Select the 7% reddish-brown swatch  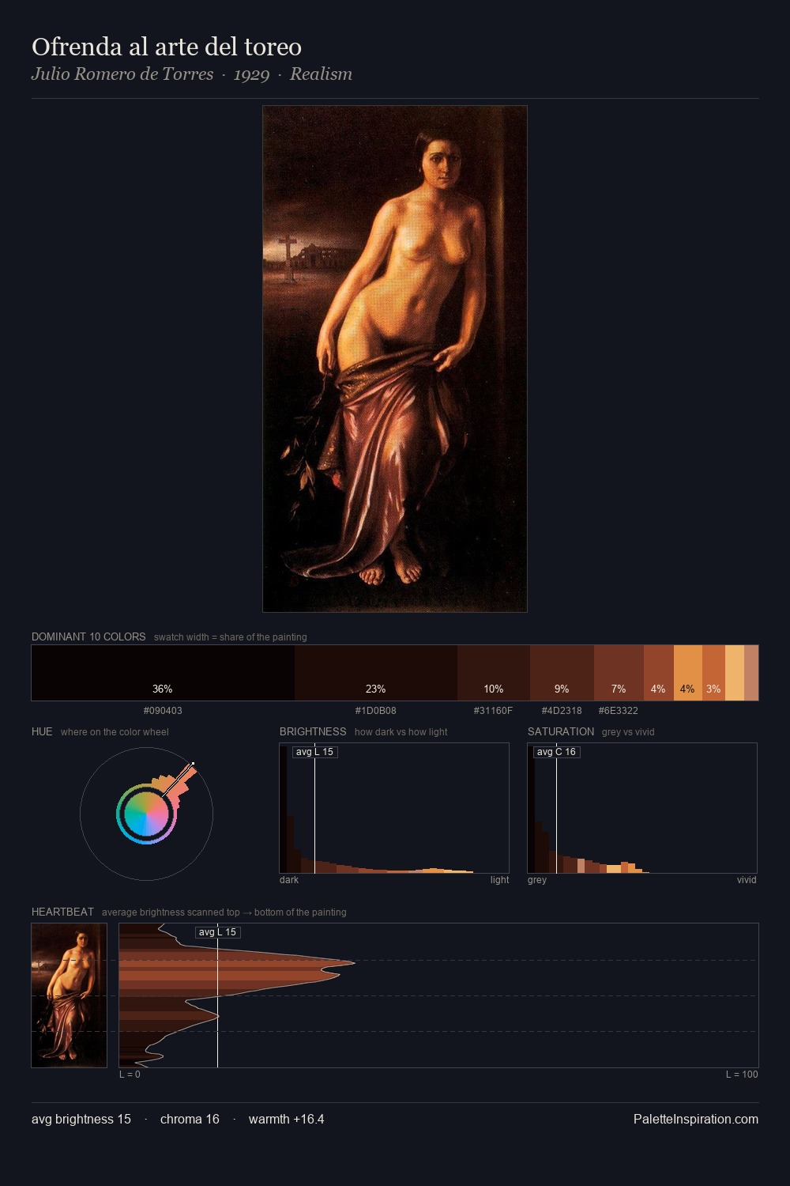(x=619, y=673)
